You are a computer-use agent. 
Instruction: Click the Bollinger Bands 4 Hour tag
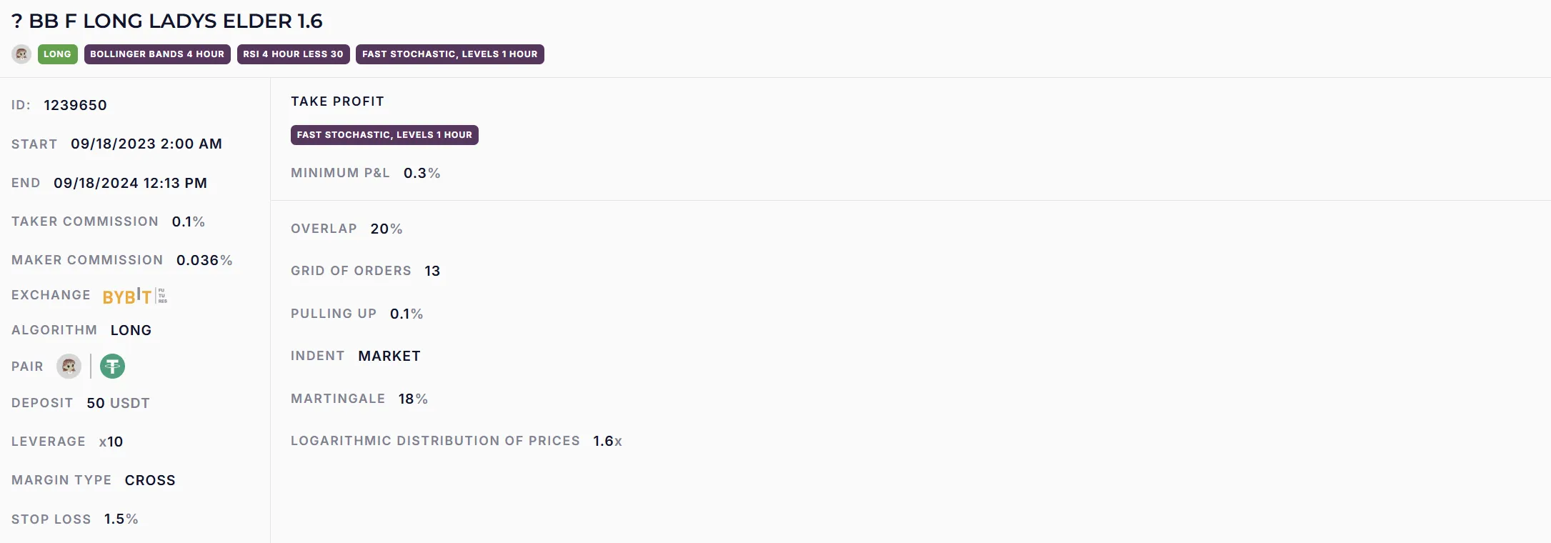pyautogui.click(x=157, y=54)
